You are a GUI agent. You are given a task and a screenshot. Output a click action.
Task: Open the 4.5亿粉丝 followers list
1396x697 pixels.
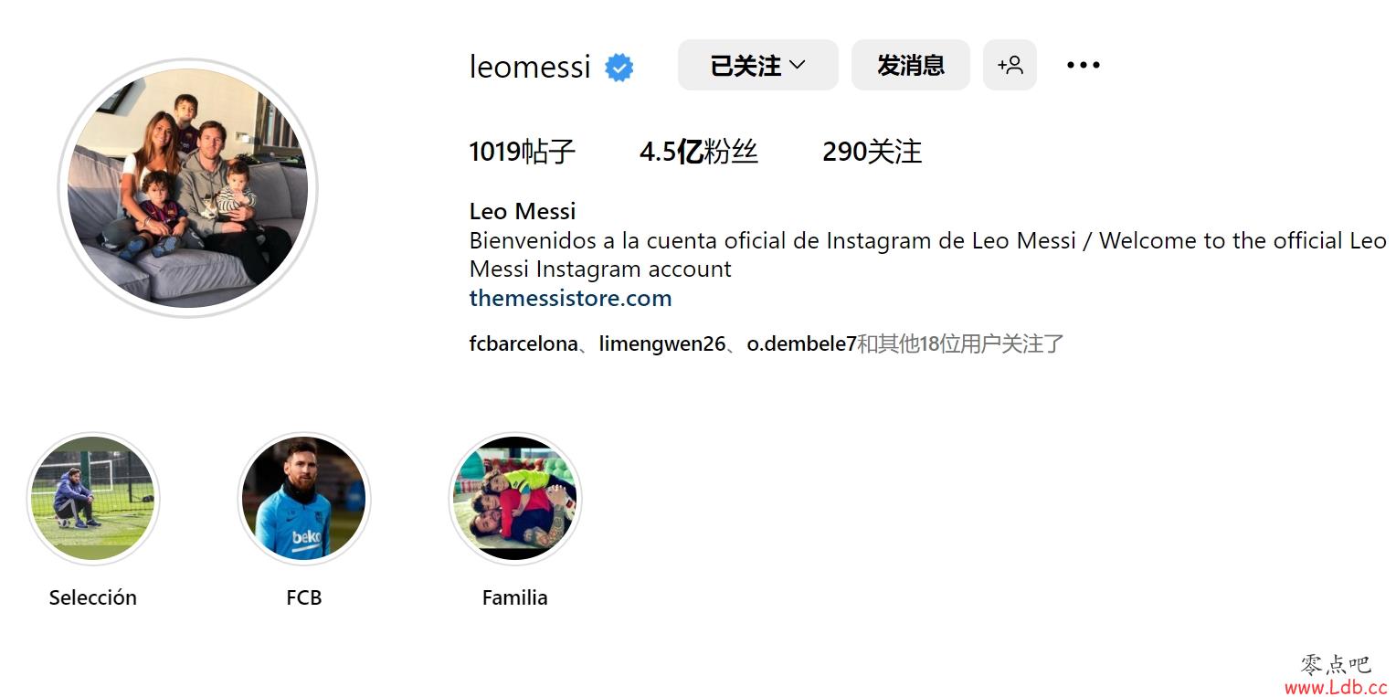pyautogui.click(x=699, y=152)
